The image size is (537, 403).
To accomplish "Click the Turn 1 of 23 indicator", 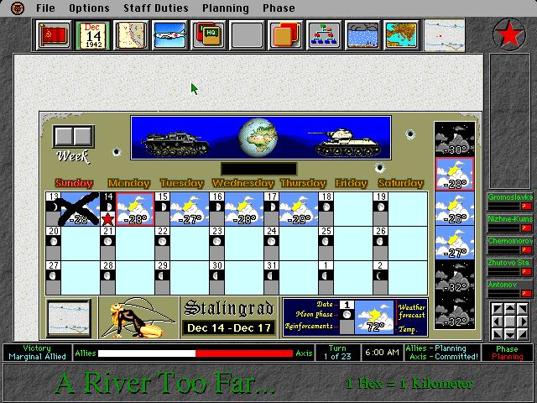I will [x=337, y=353].
